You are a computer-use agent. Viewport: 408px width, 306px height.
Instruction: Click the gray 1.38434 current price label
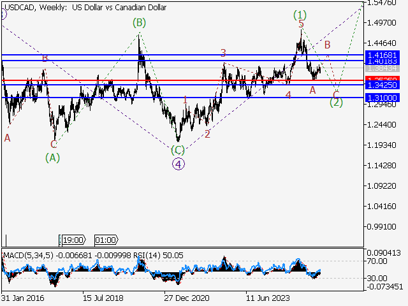tap(382, 68)
